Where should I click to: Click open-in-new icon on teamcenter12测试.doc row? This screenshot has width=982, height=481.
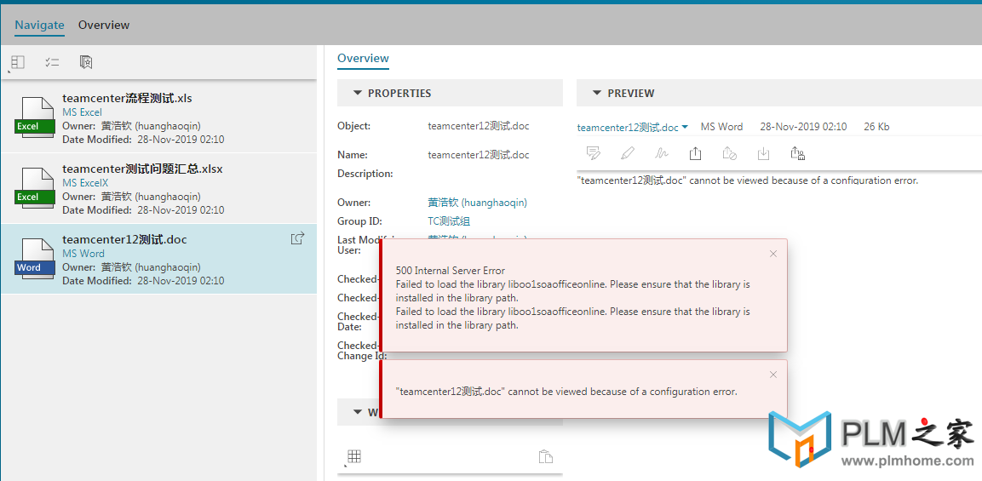298,238
